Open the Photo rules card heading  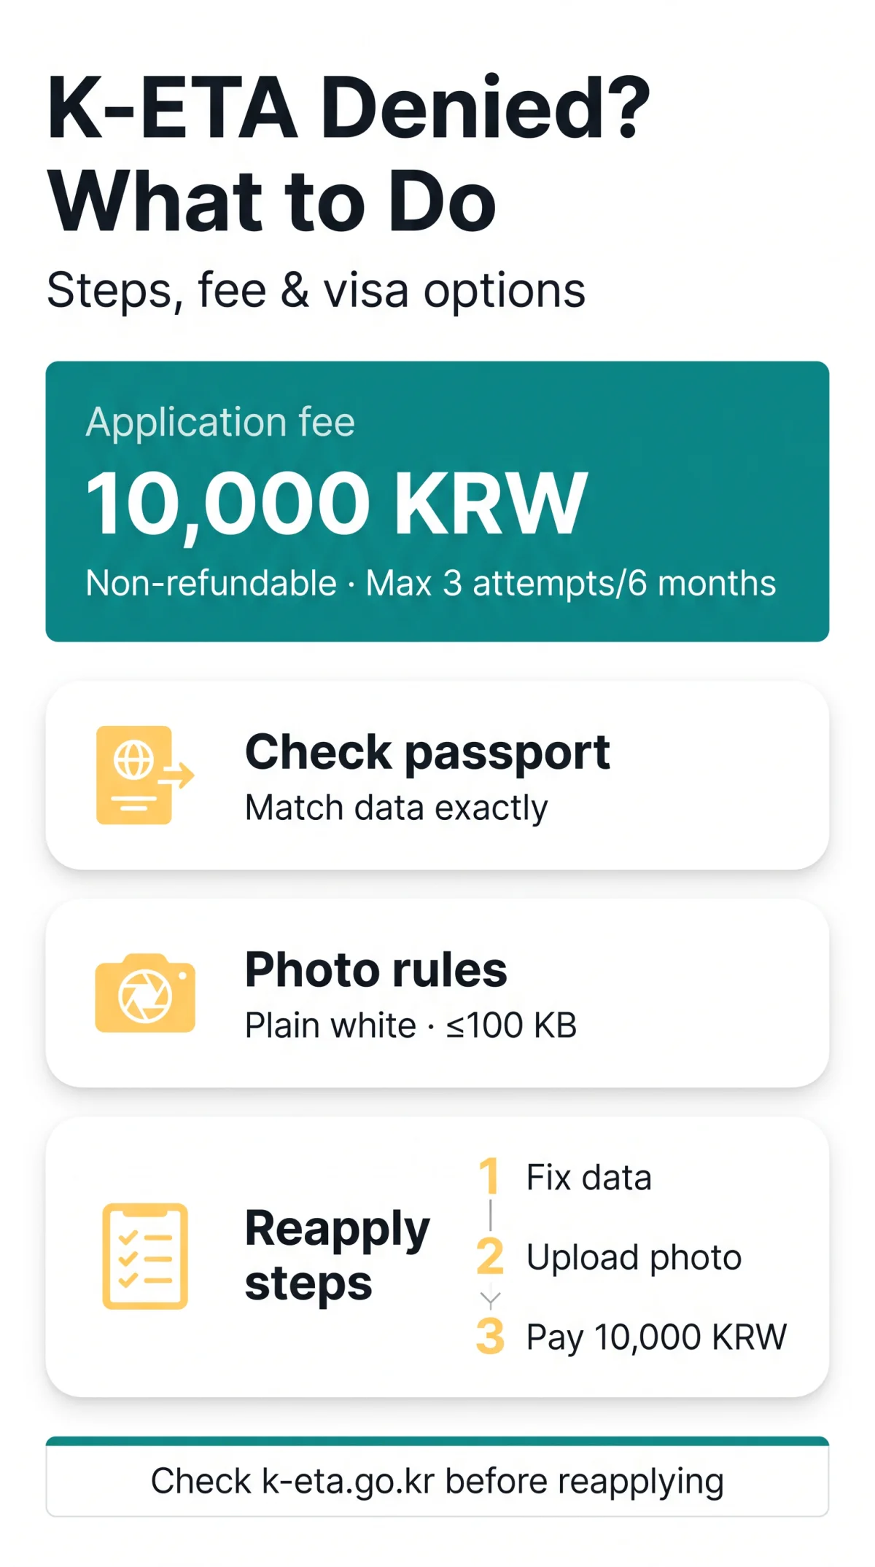[x=376, y=969]
